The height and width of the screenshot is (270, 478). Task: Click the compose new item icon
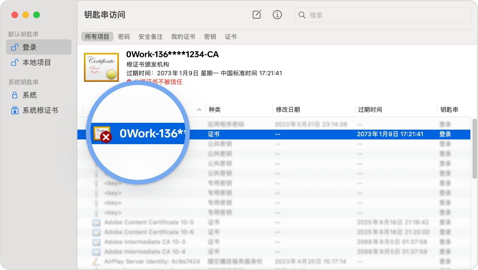click(257, 15)
